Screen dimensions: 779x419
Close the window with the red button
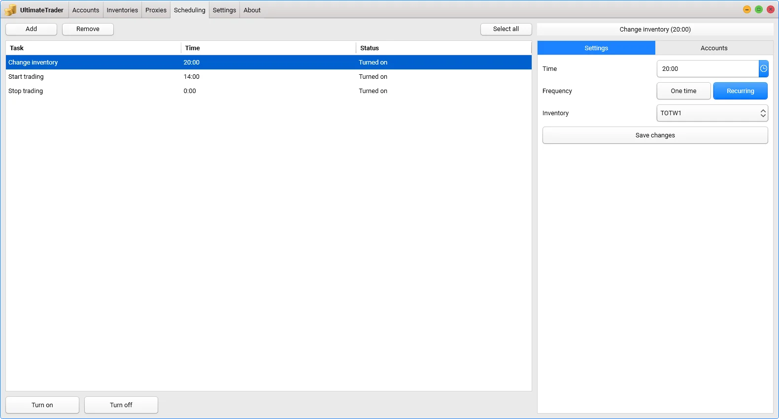coord(771,9)
